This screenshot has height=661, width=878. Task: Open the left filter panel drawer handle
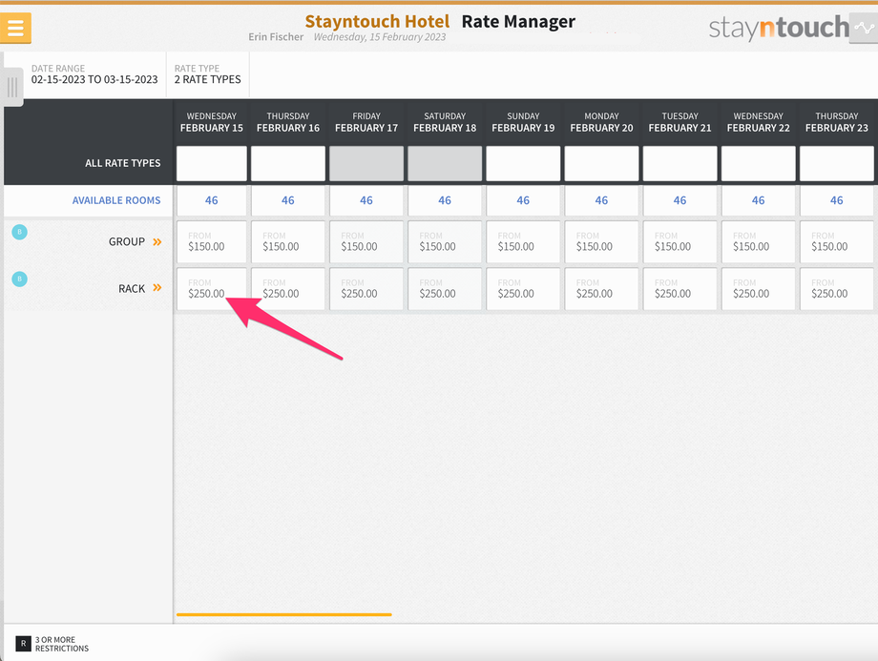pyautogui.click(x=12, y=87)
